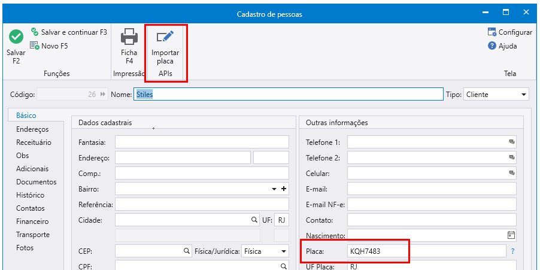Show the Contatos tab
This screenshot has height=270, width=540.
point(31,208)
